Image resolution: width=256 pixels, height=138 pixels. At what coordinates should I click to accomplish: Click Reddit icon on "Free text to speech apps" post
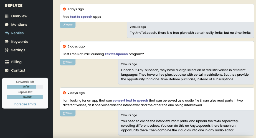(64, 9)
